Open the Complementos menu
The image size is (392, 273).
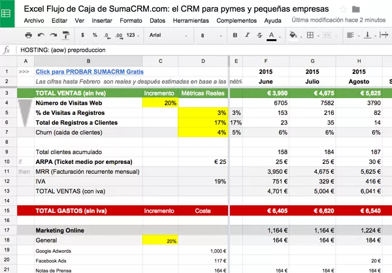[x=237, y=21]
